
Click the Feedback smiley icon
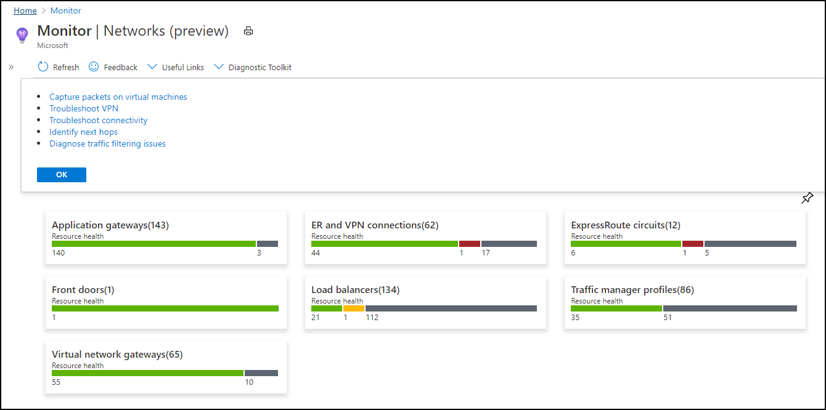click(94, 67)
